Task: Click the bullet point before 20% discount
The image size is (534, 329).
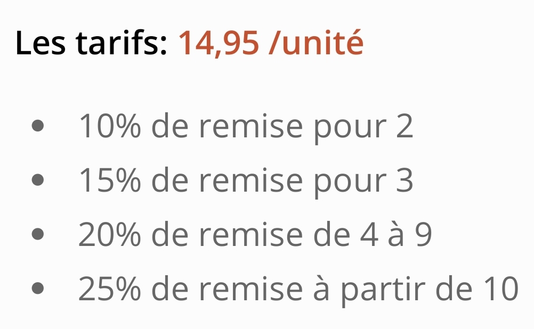Action: click(x=37, y=235)
